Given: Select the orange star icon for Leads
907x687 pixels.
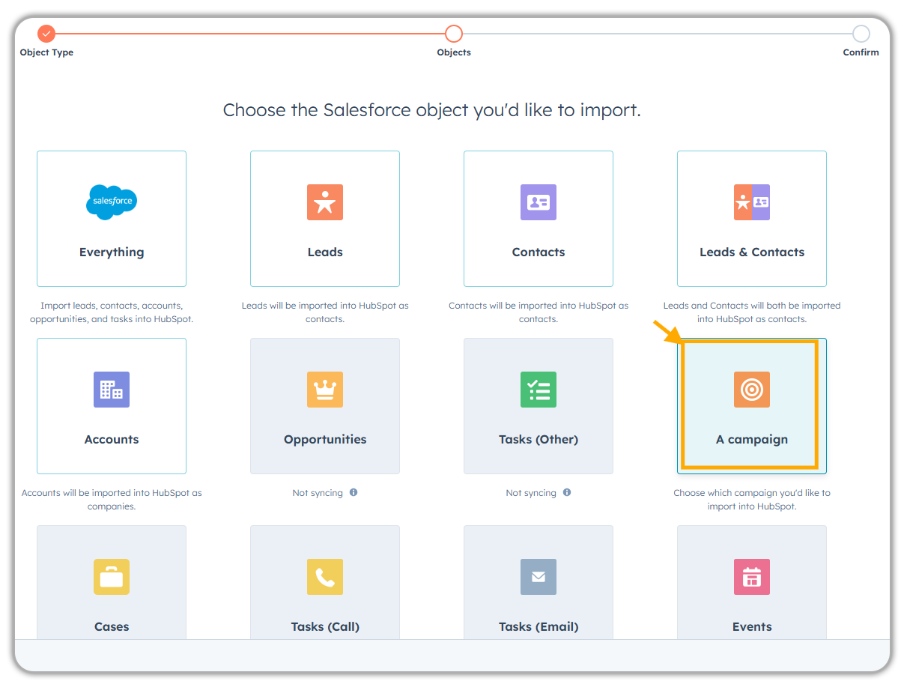Looking at the screenshot, I should click(x=324, y=202).
